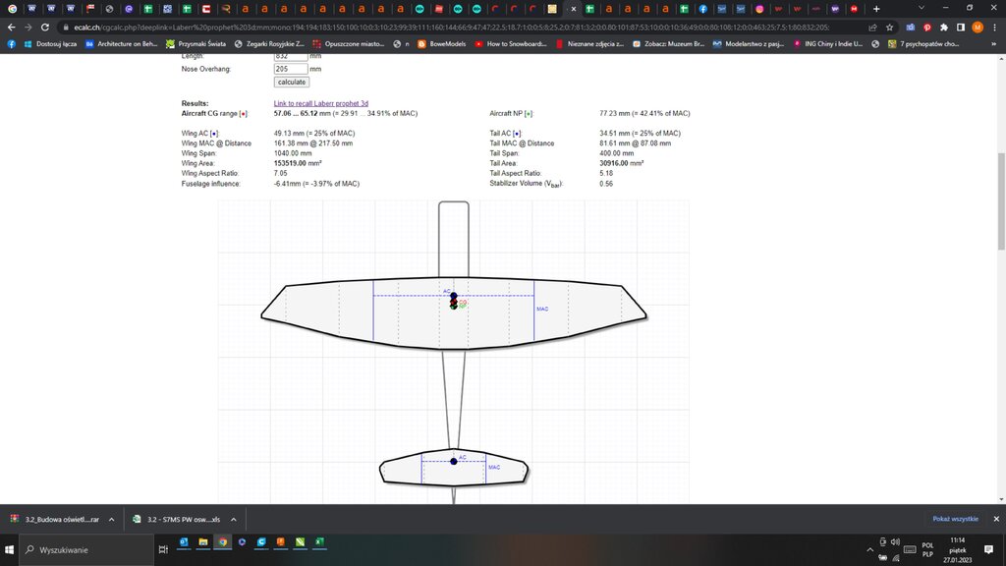Image resolution: width=1006 pixels, height=566 pixels.
Task: Click the calculate button
Action: click(x=291, y=82)
